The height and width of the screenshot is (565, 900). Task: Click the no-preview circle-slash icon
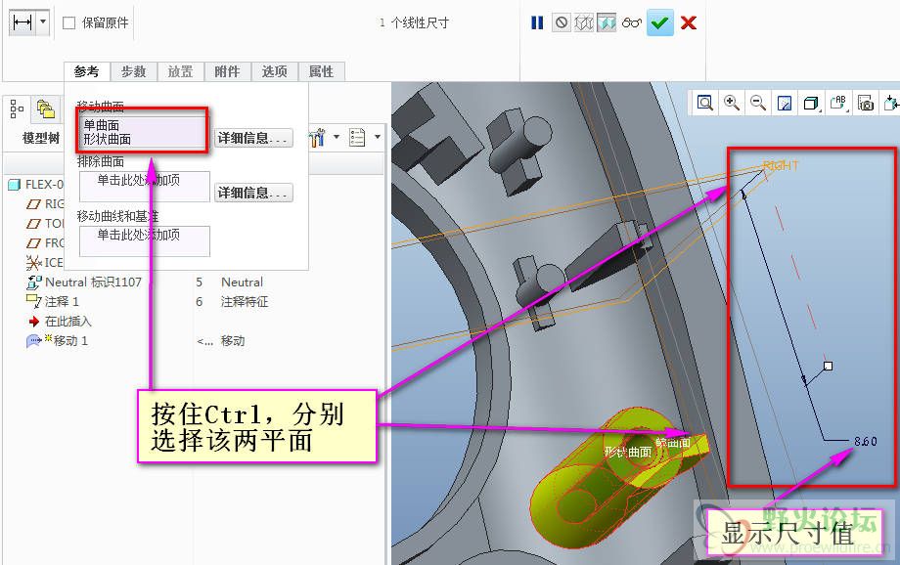point(562,22)
